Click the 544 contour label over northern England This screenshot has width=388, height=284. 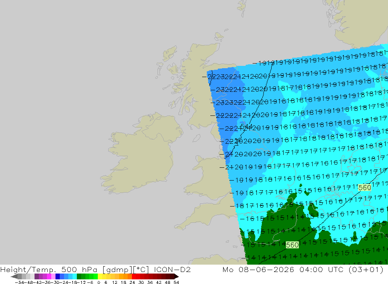click(246, 127)
